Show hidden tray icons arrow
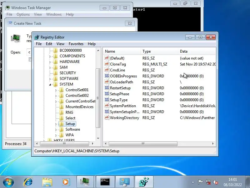This screenshot has width=250, height=188. tap(193, 182)
